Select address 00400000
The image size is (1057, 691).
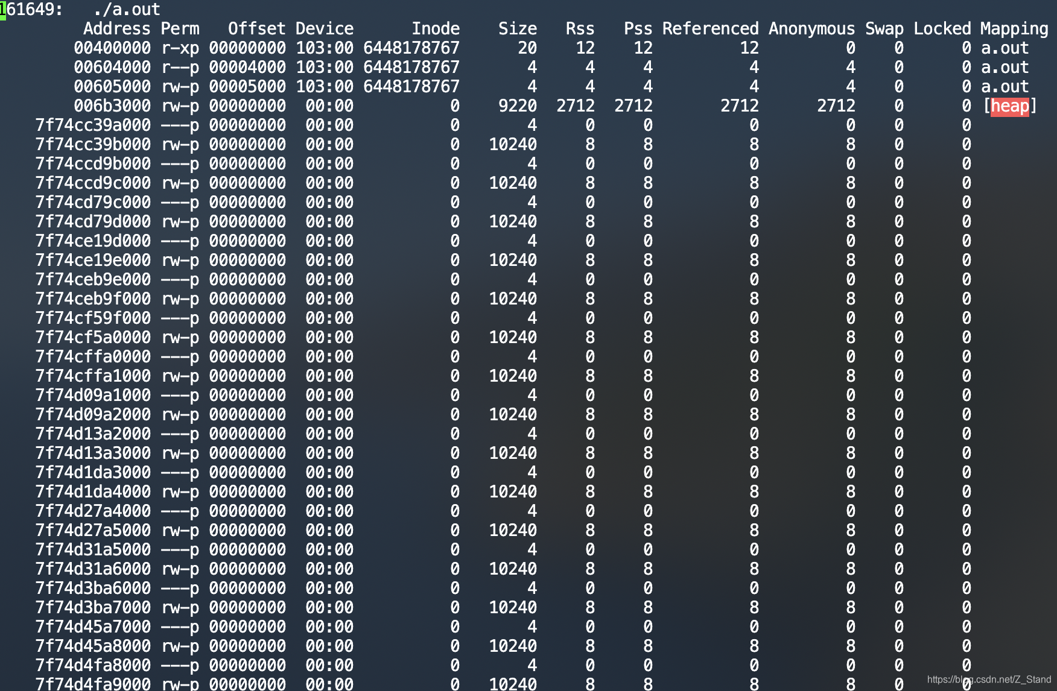point(112,48)
